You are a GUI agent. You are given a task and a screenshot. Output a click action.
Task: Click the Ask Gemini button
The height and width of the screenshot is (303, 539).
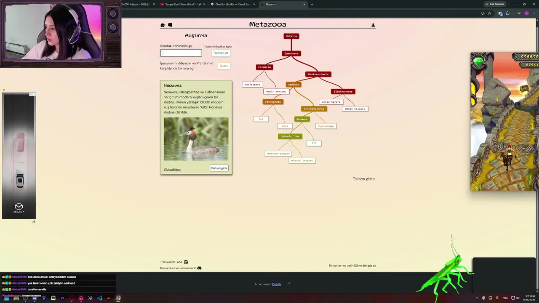pyautogui.click(x=494, y=4)
